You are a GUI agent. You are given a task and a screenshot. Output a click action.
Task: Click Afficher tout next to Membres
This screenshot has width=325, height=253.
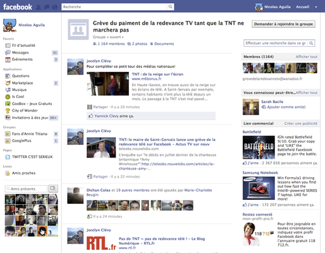tap(306, 57)
